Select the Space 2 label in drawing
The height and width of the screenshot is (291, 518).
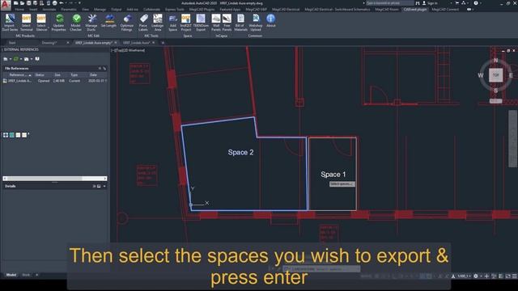[x=240, y=152]
